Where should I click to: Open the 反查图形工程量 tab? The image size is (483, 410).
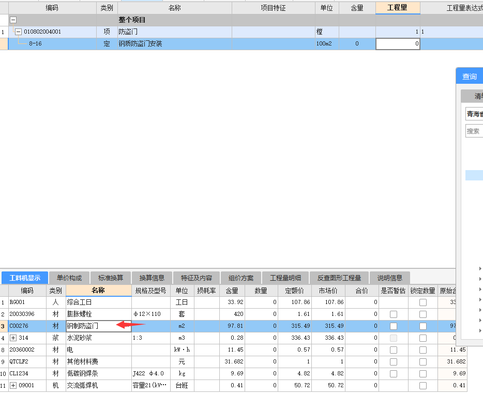[x=339, y=278]
